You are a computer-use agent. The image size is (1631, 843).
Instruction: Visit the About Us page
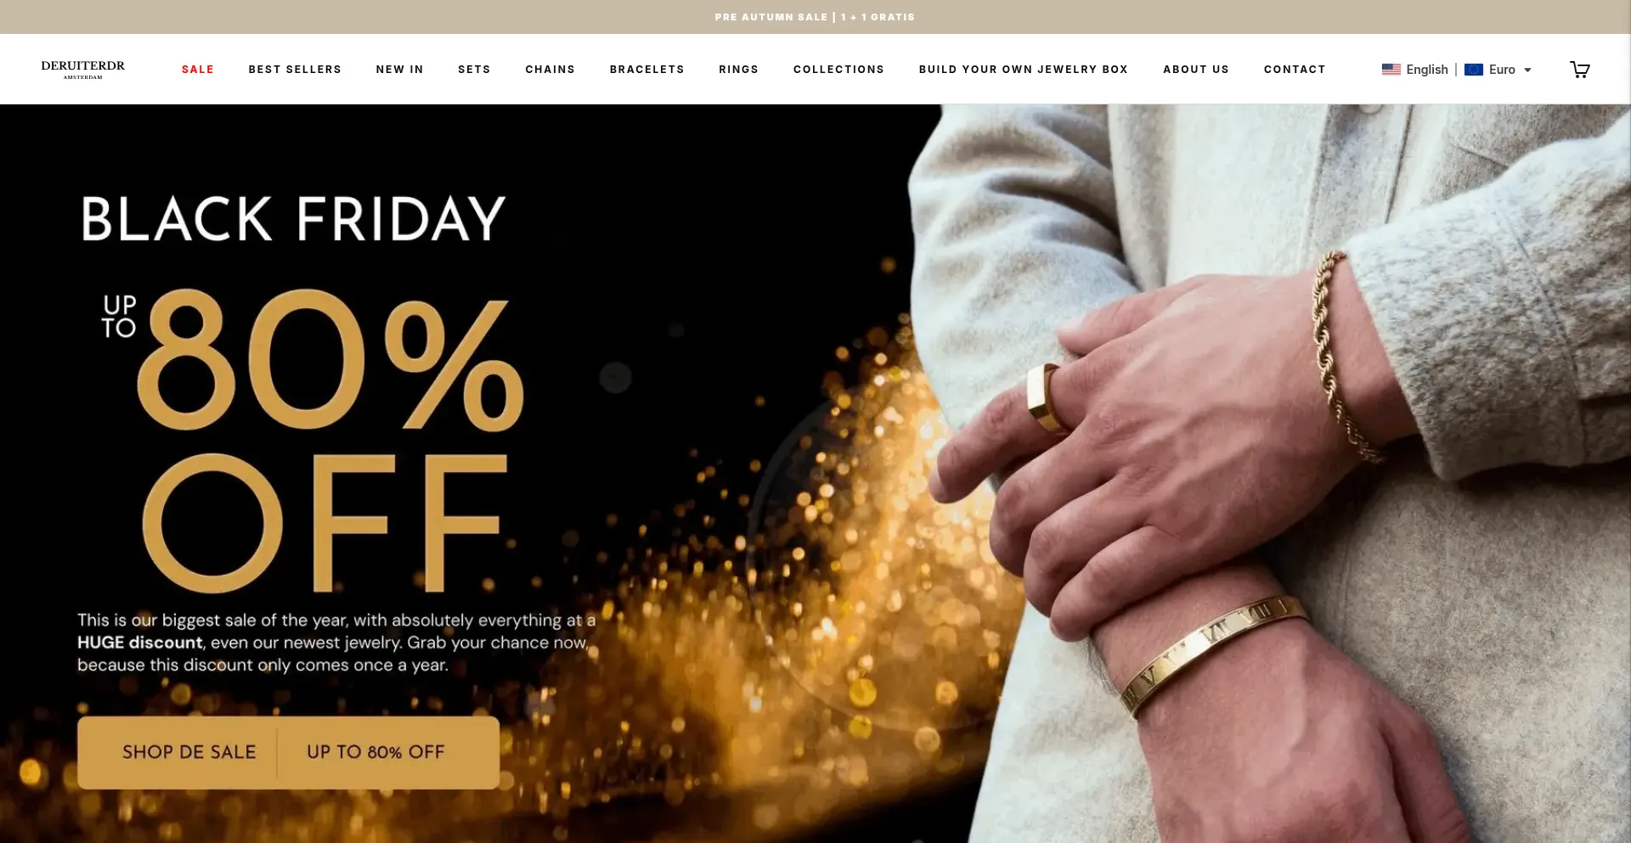point(1195,70)
